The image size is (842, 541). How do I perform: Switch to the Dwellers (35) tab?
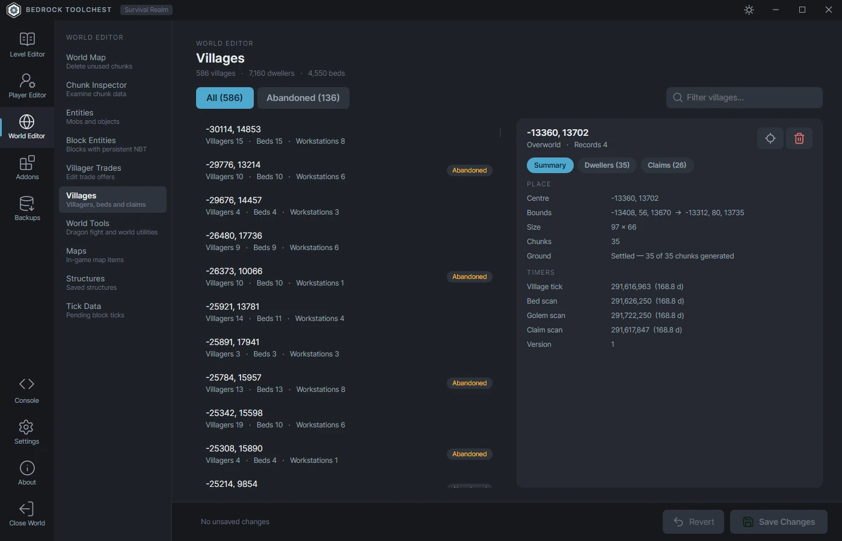point(607,165)
